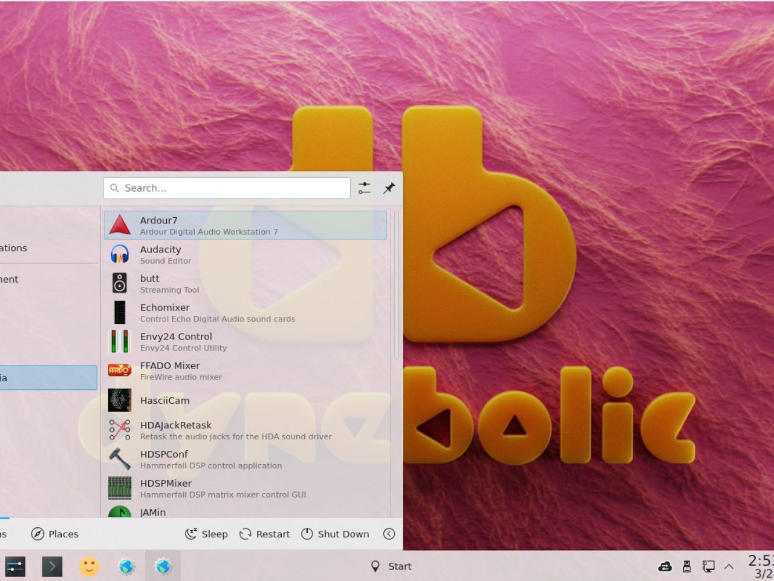The width and height of the screenshot is (774, 581).
Task: Launch Ardour7 from the application list
Action: click(x=245, y=225)
